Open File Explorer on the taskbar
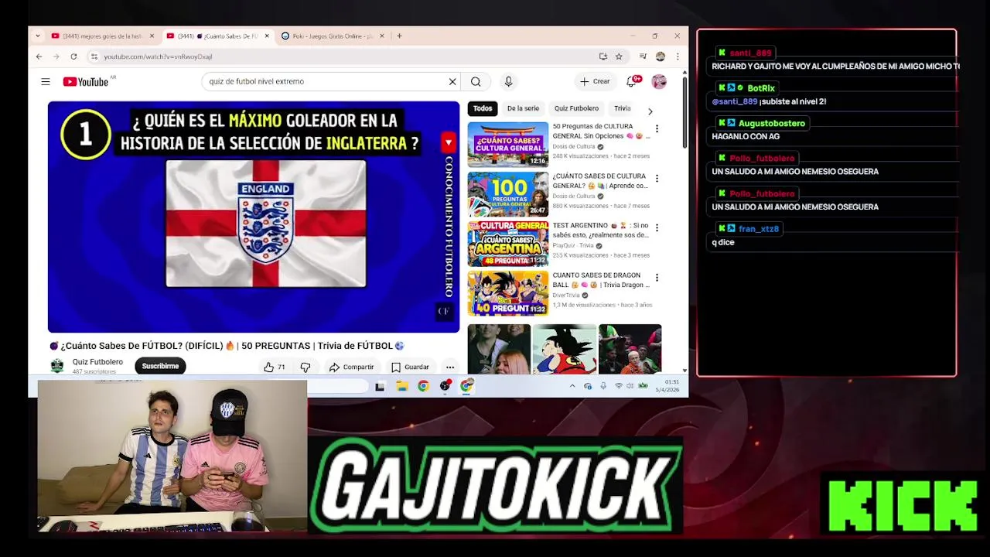 [402, 386]
